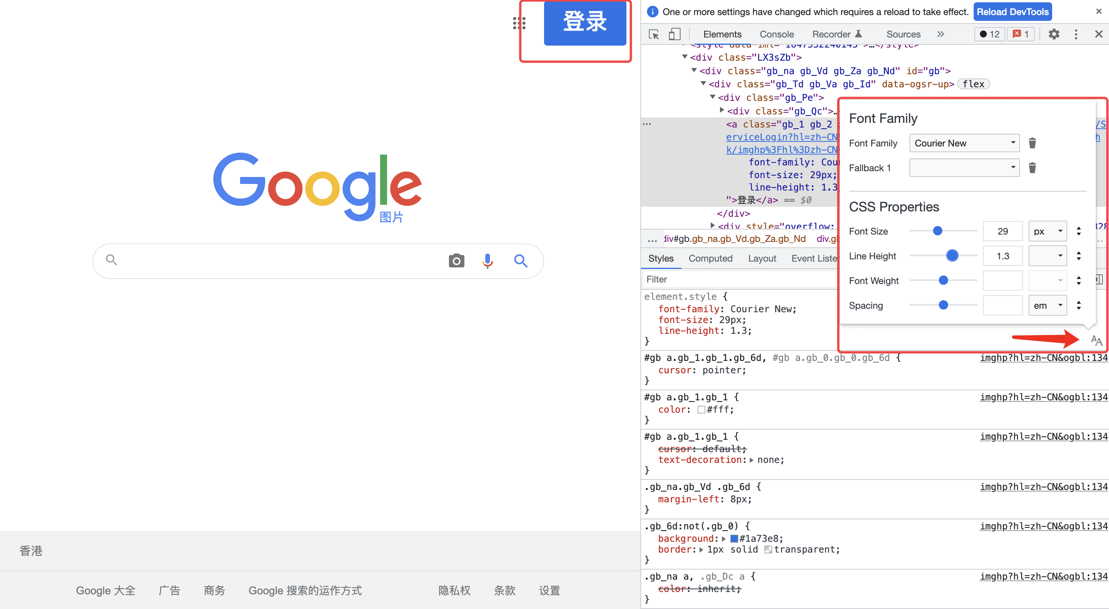Toggle the font editor AA icon
The height and width of the screenshot is (609, 1109).
(1097, 340)
